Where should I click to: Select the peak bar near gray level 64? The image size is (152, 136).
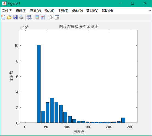[x=52, y=110]
